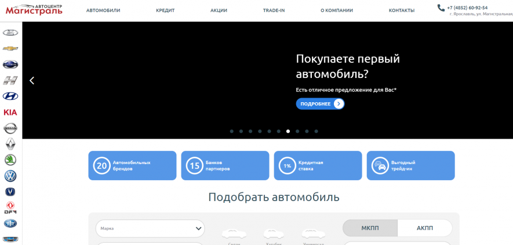
Task: Select the Skoda brand icon
Action: (x=10, y=159)
